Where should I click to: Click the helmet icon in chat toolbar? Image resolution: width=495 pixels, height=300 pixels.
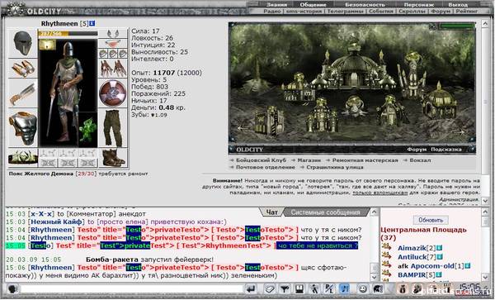(378, 288)
